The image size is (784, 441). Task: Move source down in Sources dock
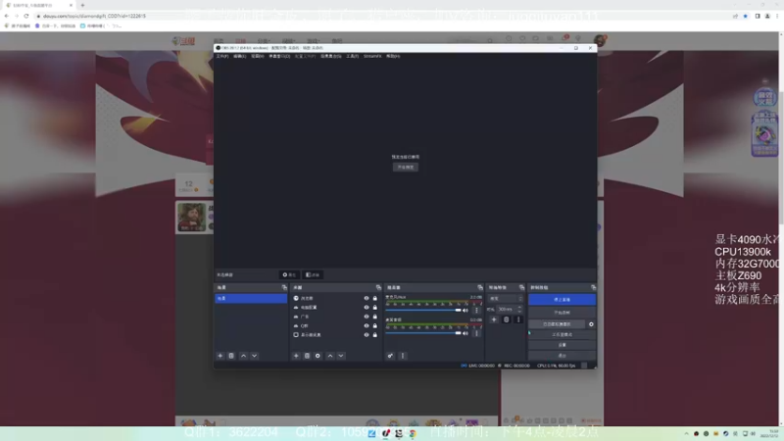[341, 356]
